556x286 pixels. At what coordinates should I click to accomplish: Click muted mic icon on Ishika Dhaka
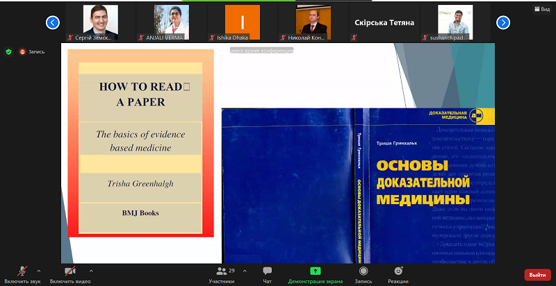[212, 37]
